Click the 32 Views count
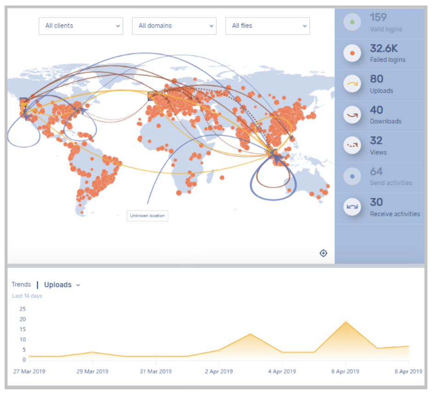This screenshot has height=393, width=432. pyautogui.click(x=376, y=140)
